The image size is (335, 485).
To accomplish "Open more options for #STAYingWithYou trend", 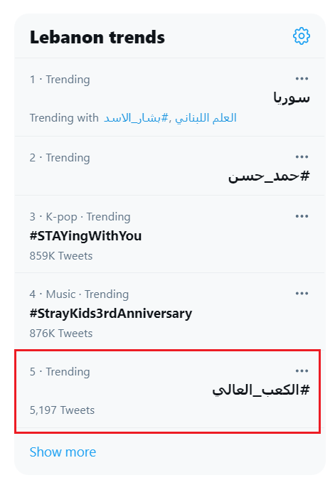I will tap(302, 216).
